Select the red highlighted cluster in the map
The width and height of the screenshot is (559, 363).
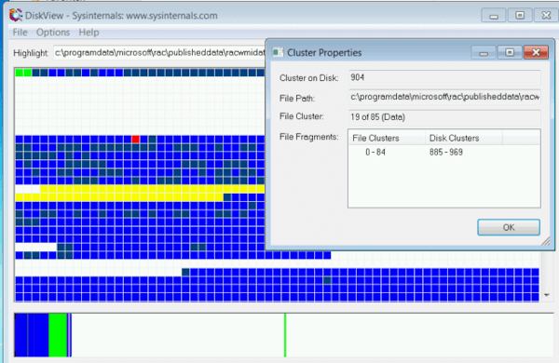pos(135,139)
